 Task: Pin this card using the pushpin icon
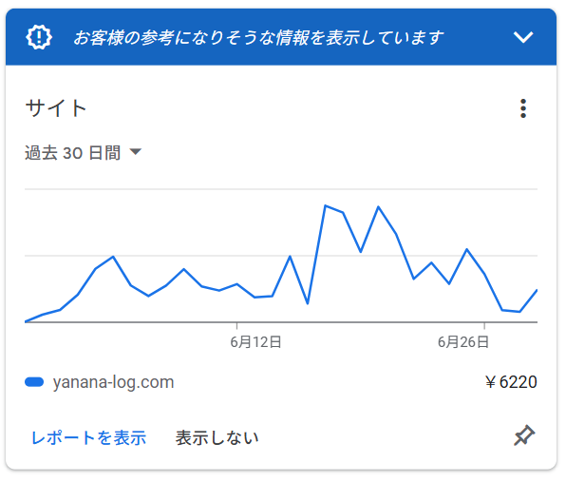(x=524, y=436)
